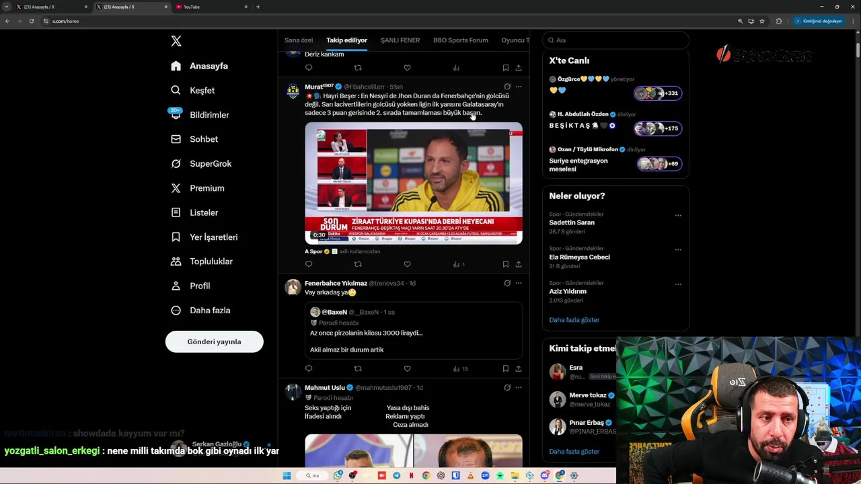
Task: Open the X logo home icon
Action: (x=176, y=41)
